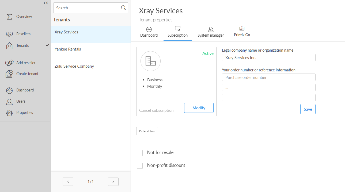Click the third reference information field
Image resolution: width=345 pixels, height=192 pixels.
[x=269, y=98]
